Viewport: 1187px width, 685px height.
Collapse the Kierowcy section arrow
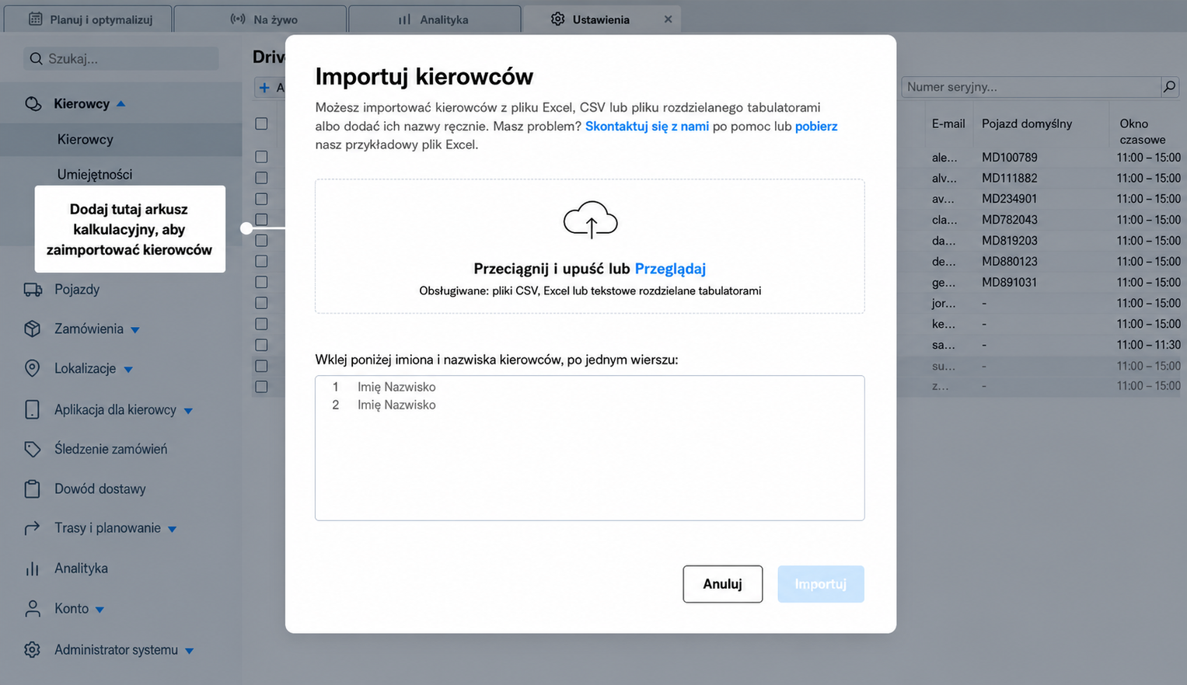coord(120,103)
